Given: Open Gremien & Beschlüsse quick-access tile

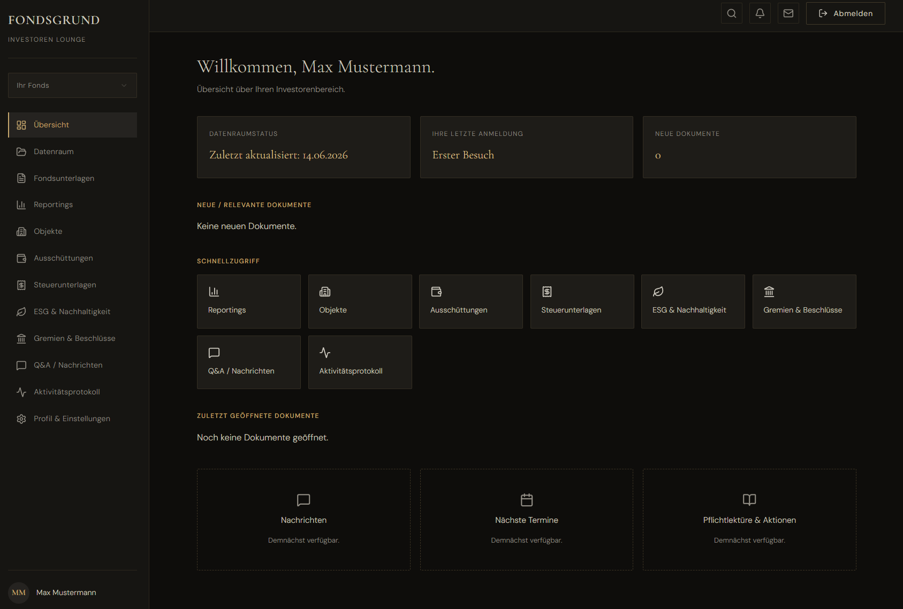Looking at the screenshot, I should pos(804,301).
